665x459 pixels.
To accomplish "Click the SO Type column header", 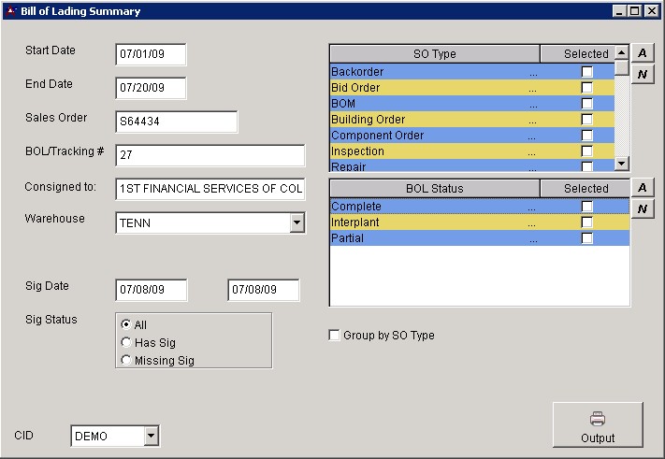I will 434,54.
